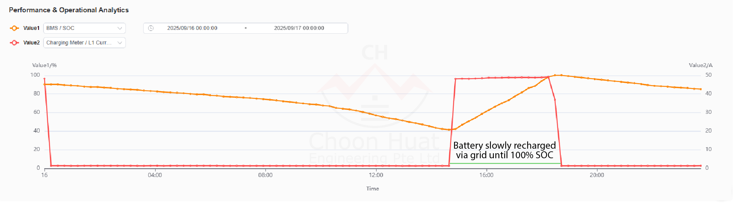Edit the start date 2025/09/16 00:00:00 field
Image resolution: width=739 pixels, height=205 pixels.
click(192, 28)
